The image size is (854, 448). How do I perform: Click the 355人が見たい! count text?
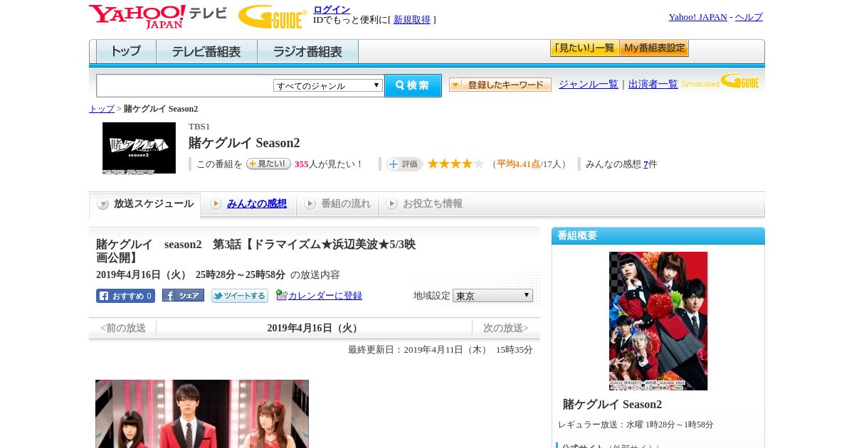pyautogui.click(x=329, y=164)
